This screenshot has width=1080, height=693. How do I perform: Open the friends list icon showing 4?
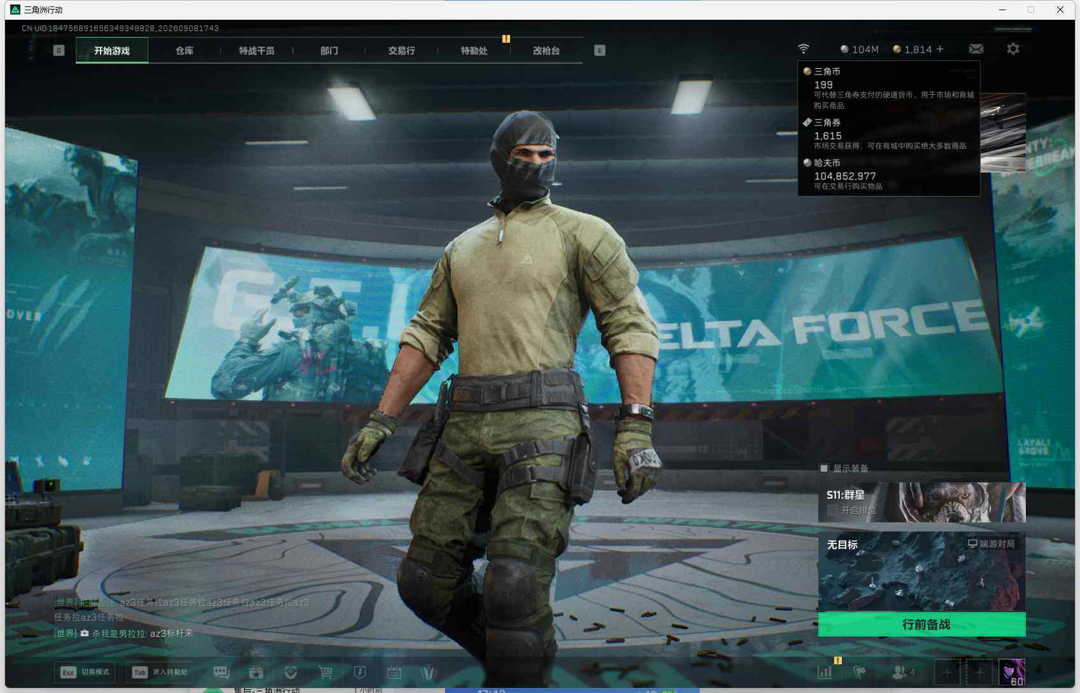coord(904,672)
